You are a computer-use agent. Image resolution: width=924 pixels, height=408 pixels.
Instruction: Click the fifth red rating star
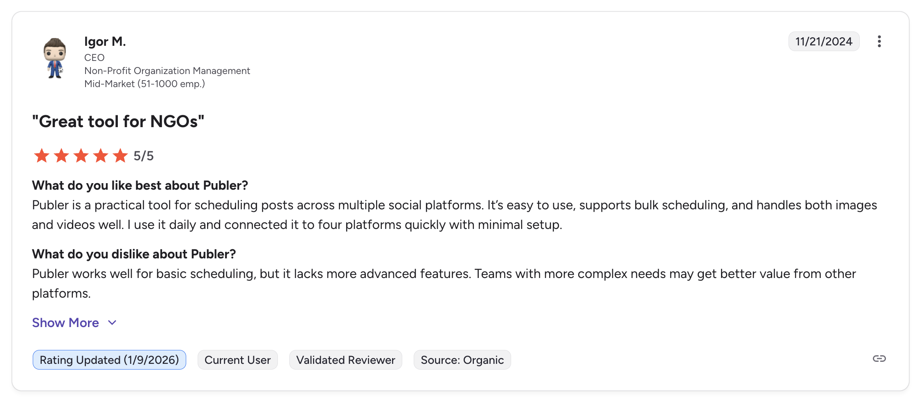click(120, 155)
